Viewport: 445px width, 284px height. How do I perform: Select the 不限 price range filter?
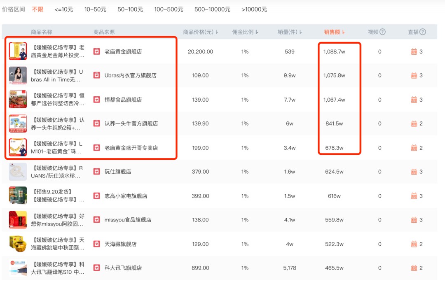coord(37,9)
